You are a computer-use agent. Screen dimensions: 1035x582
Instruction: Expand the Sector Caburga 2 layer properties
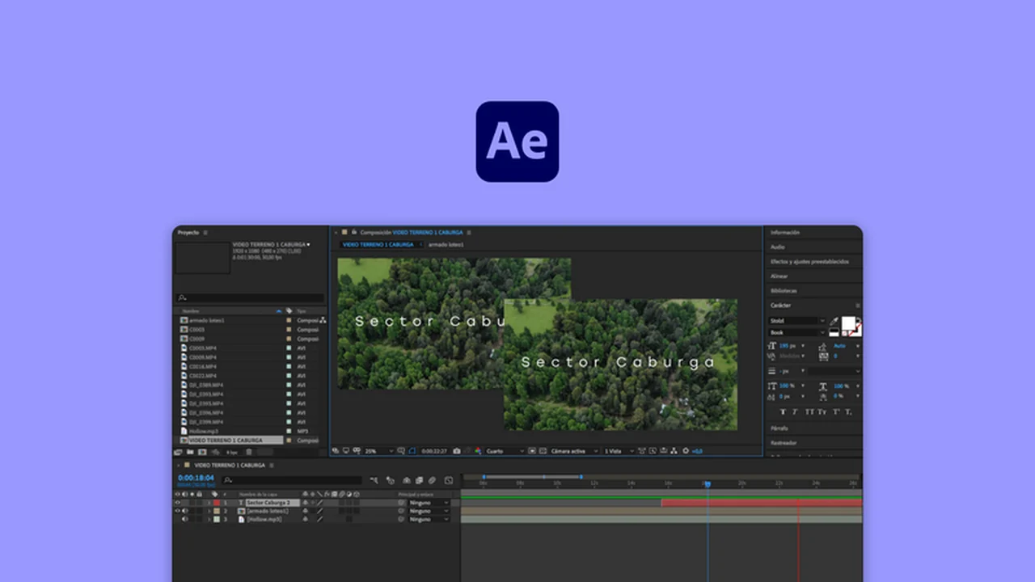coord(209,503)
